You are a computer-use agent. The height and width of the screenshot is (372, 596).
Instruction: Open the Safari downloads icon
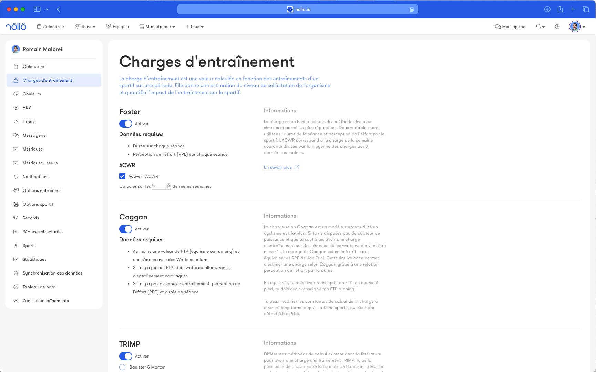pyautogui.click(x=547, y=9)
